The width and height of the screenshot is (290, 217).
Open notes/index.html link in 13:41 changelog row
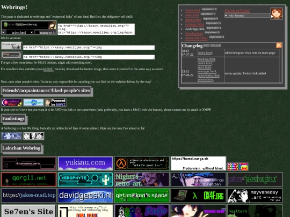[x=208, y=76]
